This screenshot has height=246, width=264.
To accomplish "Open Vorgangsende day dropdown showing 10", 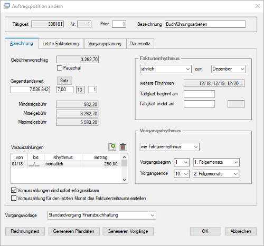I will 182,174.
